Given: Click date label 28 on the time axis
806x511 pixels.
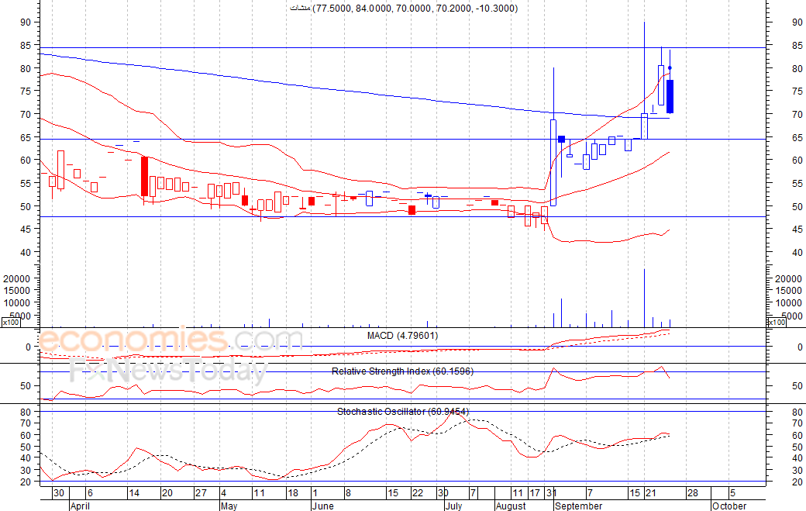Looking at the screenshot, I should [692, 493].
